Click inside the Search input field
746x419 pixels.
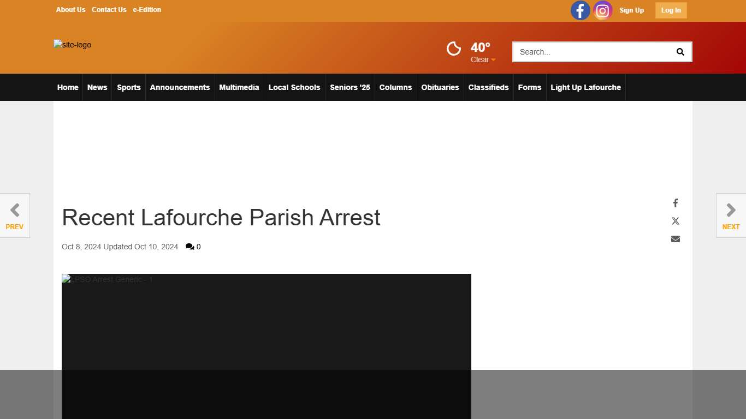[590, 51]
